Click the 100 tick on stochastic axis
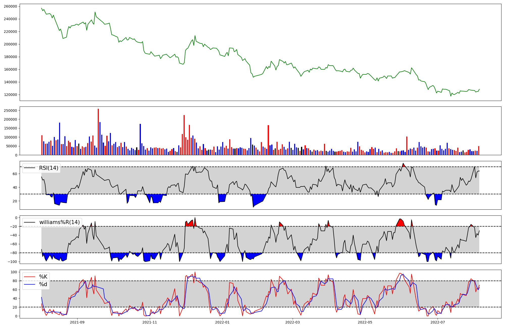Screen dimensions: 505x328 (x=14, y=272)
